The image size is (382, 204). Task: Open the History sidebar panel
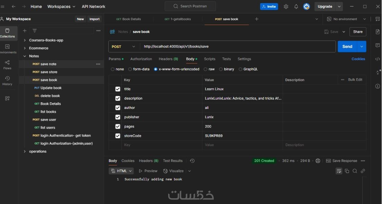[x=7, y=81]
